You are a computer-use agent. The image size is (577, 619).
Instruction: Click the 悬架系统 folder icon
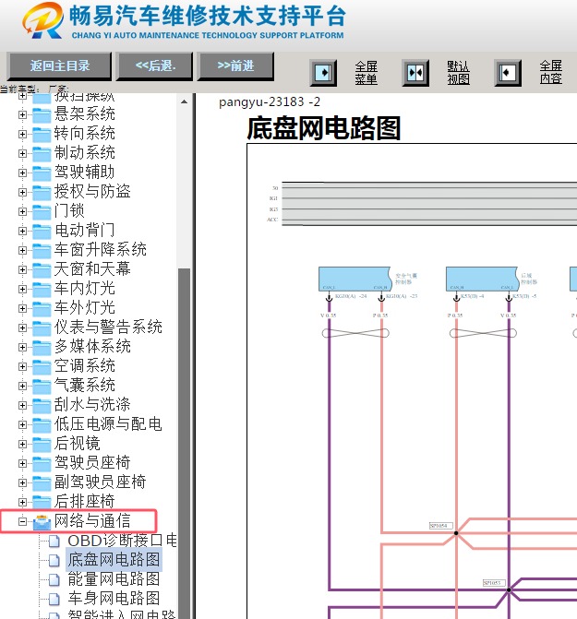pos(42,115)
